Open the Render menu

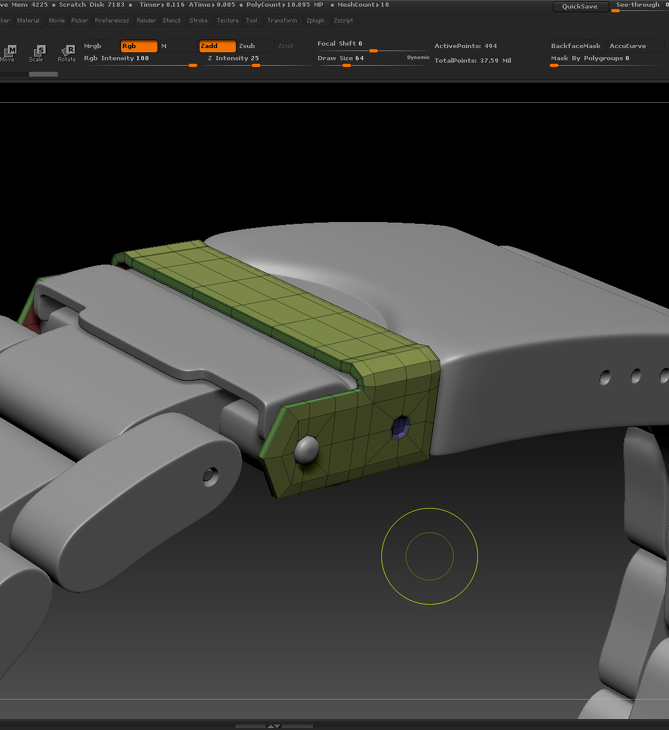tap(146, 21)
